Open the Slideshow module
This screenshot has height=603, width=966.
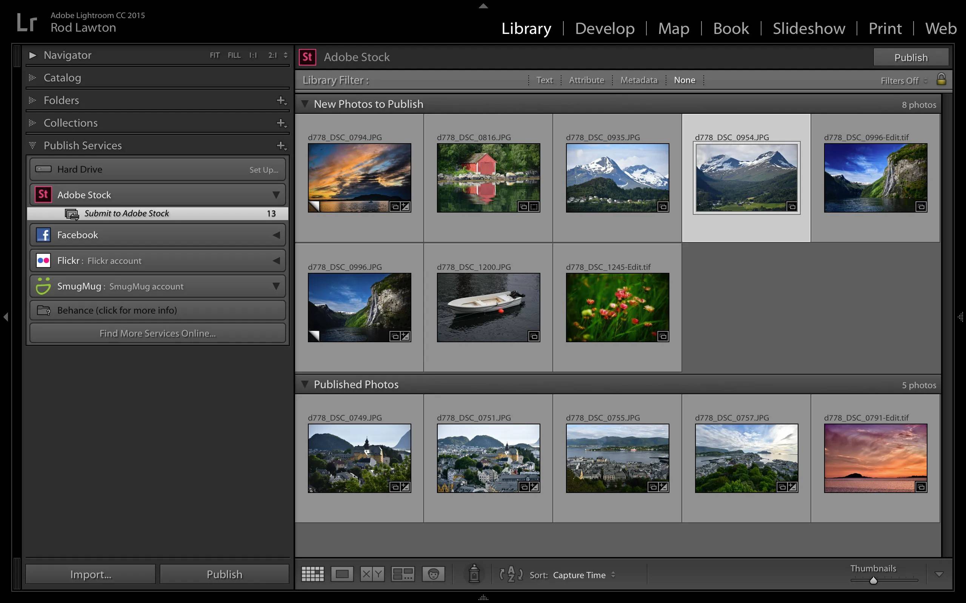tap(809, 28)
